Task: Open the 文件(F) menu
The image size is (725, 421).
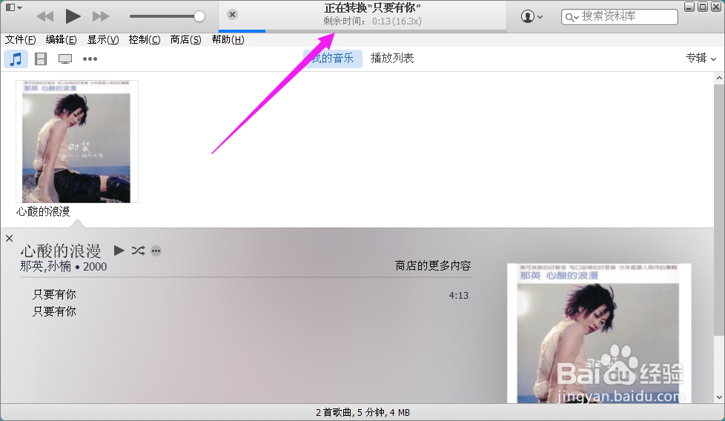Action: click(x=20, y=40)
